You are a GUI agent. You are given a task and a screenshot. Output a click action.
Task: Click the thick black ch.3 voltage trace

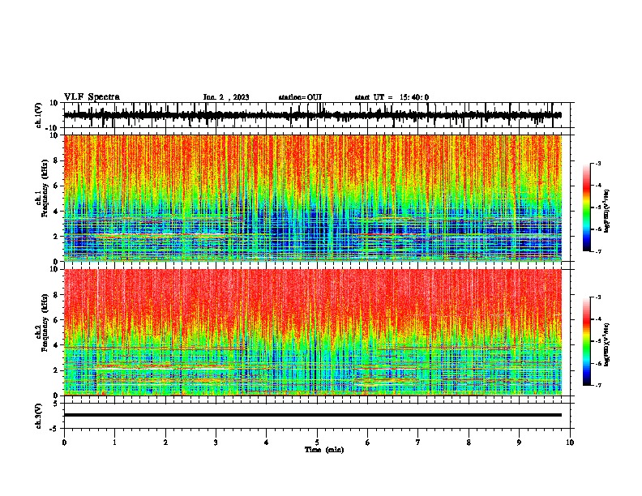coord(313,415)
